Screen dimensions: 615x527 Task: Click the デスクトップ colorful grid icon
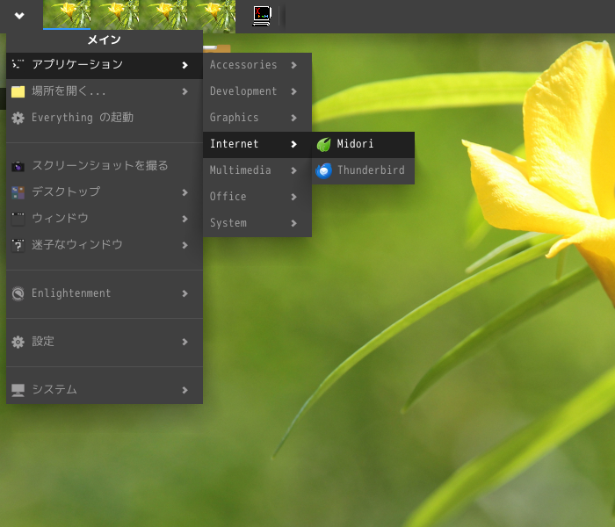18,192
